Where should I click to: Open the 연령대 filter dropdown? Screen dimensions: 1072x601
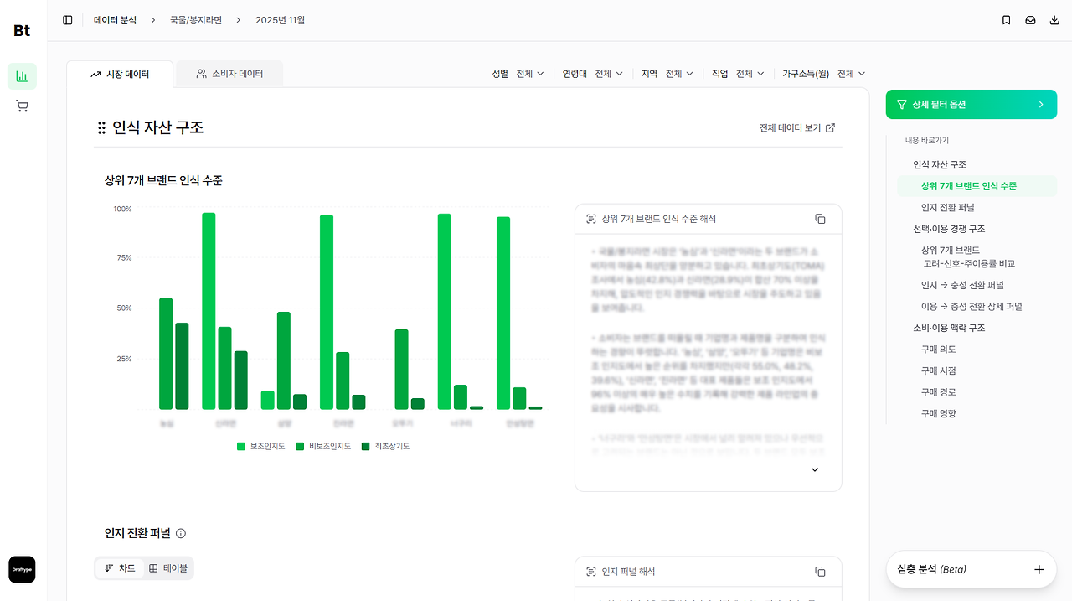click(x=593, y=74)
